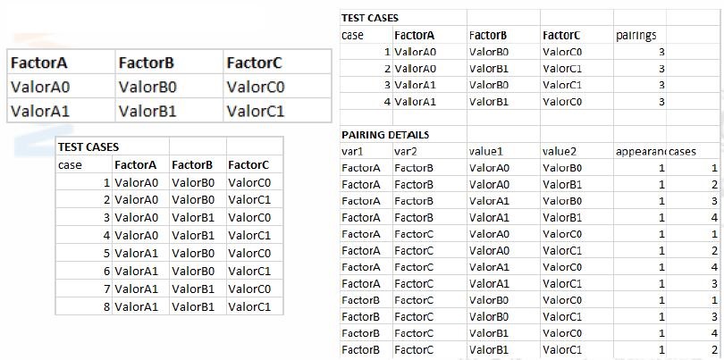
Task: Select ValorC1 cell in the large top-left table
Action: (255, 112)
